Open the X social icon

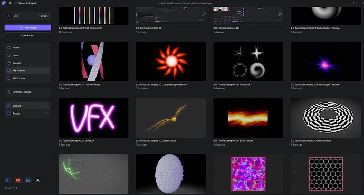tap(38, 180)
